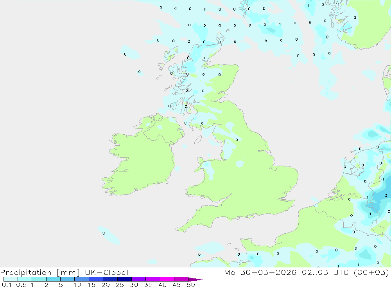Click the 35–40 mm legend color swatch
The height and width of the screenshot is (287, 391).
pos(152,279)
